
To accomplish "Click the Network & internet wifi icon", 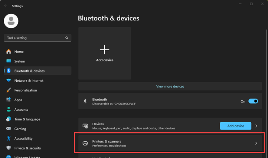I will [9, 81].
